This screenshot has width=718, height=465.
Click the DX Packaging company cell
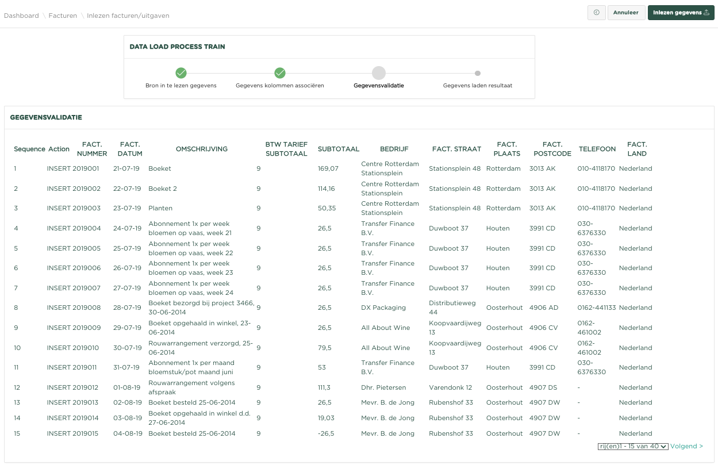click(383, 308)
